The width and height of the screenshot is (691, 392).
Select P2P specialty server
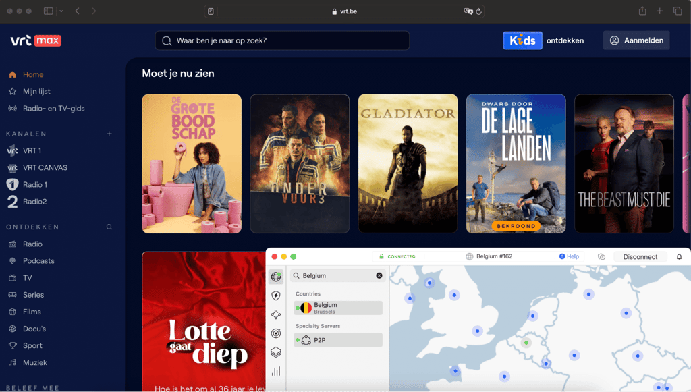coord(338,340)
